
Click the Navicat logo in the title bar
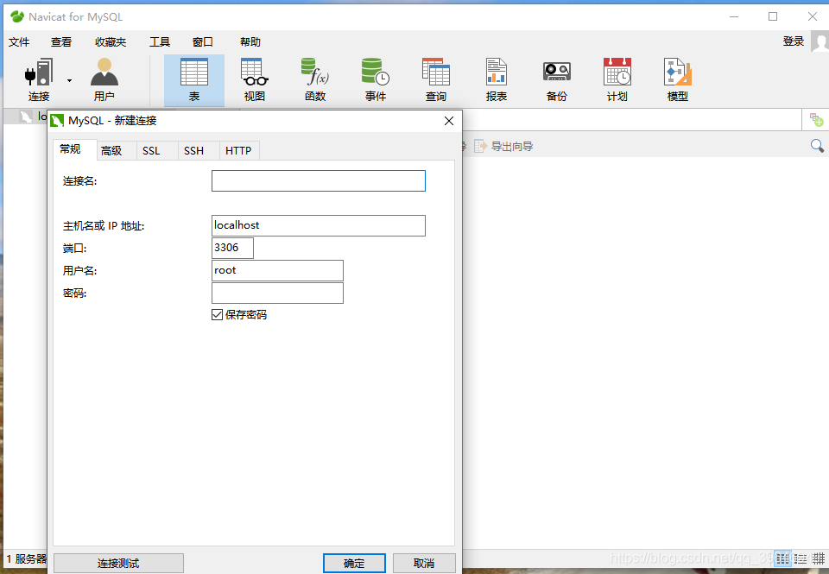[x=17, y=17]
